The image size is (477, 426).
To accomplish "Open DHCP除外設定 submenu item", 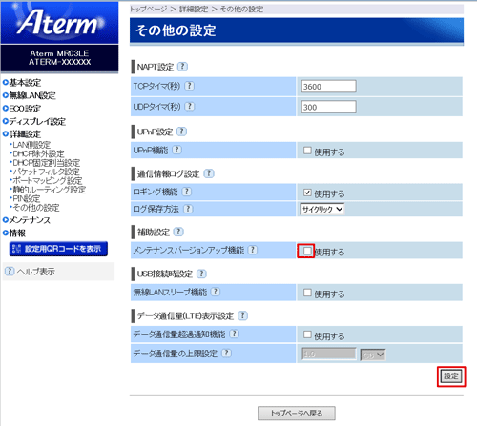I will click(37, 153).
